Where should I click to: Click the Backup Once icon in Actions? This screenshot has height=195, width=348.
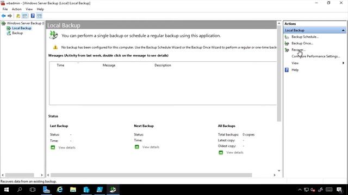(x=287, y=43)
